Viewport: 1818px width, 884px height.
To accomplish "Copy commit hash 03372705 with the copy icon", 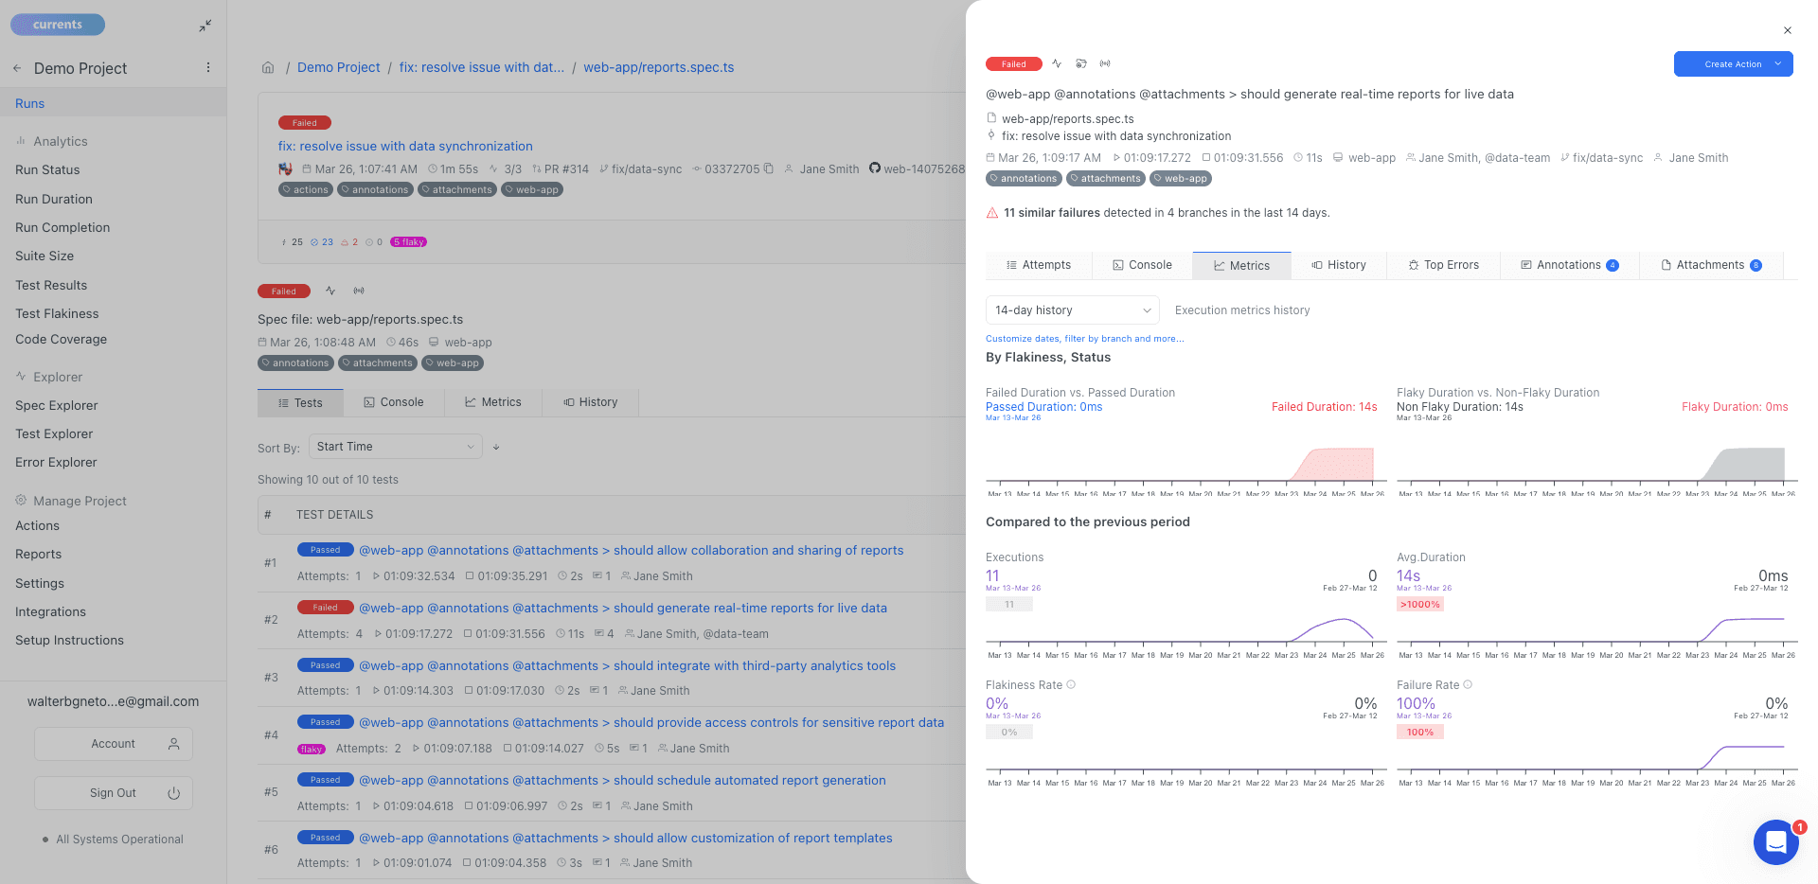I will (x=768, y=168).
